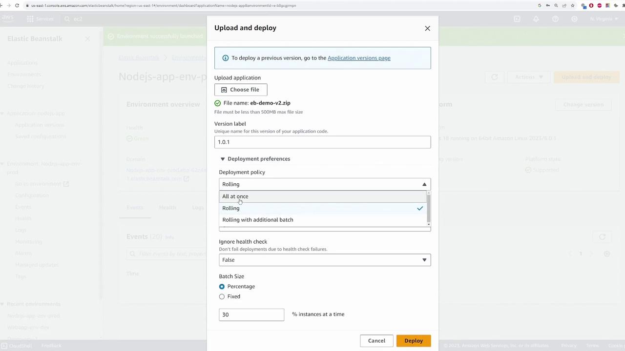
Task: Pick Rolling with additional batch option
Action: click(x=258, y=220)
